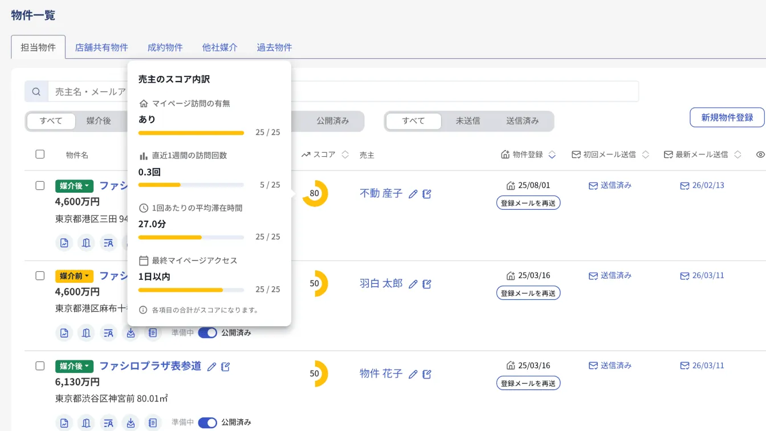Select 未送信 filter segment

point(468,121)
